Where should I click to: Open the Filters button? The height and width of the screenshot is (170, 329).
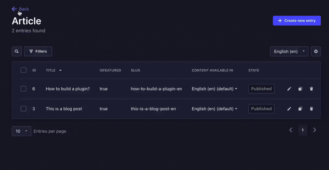click(38, 51)
